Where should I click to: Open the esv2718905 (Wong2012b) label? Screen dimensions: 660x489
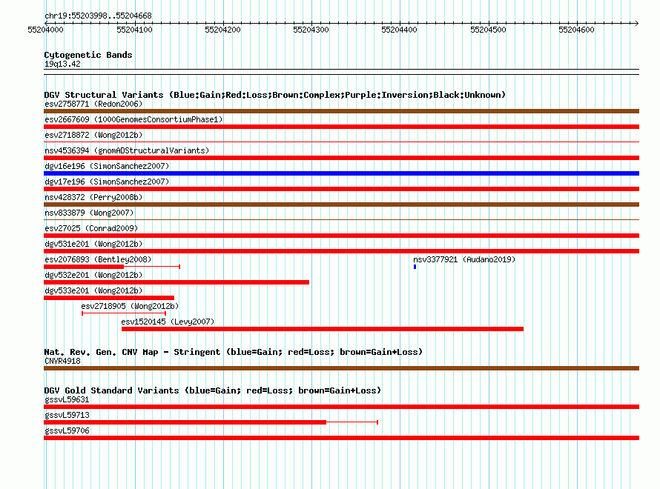(x=130, y=306)
